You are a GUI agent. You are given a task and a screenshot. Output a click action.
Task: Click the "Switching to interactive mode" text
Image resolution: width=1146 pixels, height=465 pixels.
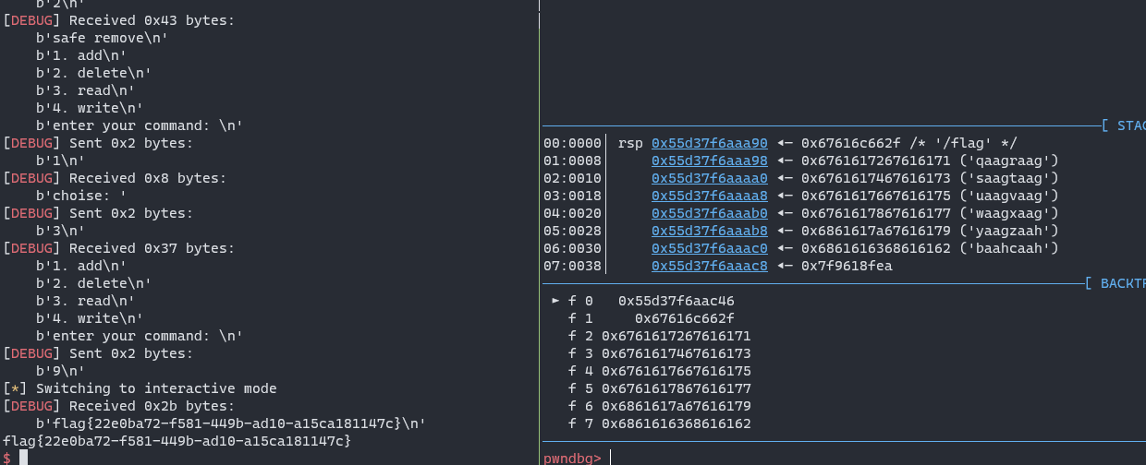156,388
